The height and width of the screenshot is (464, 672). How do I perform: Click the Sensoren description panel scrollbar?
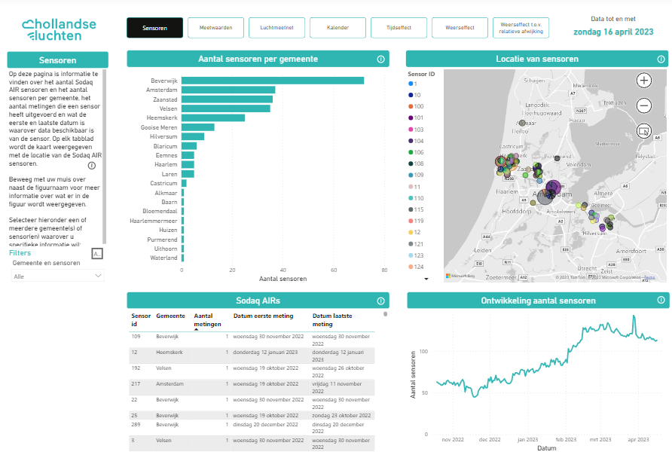(104, 157)
